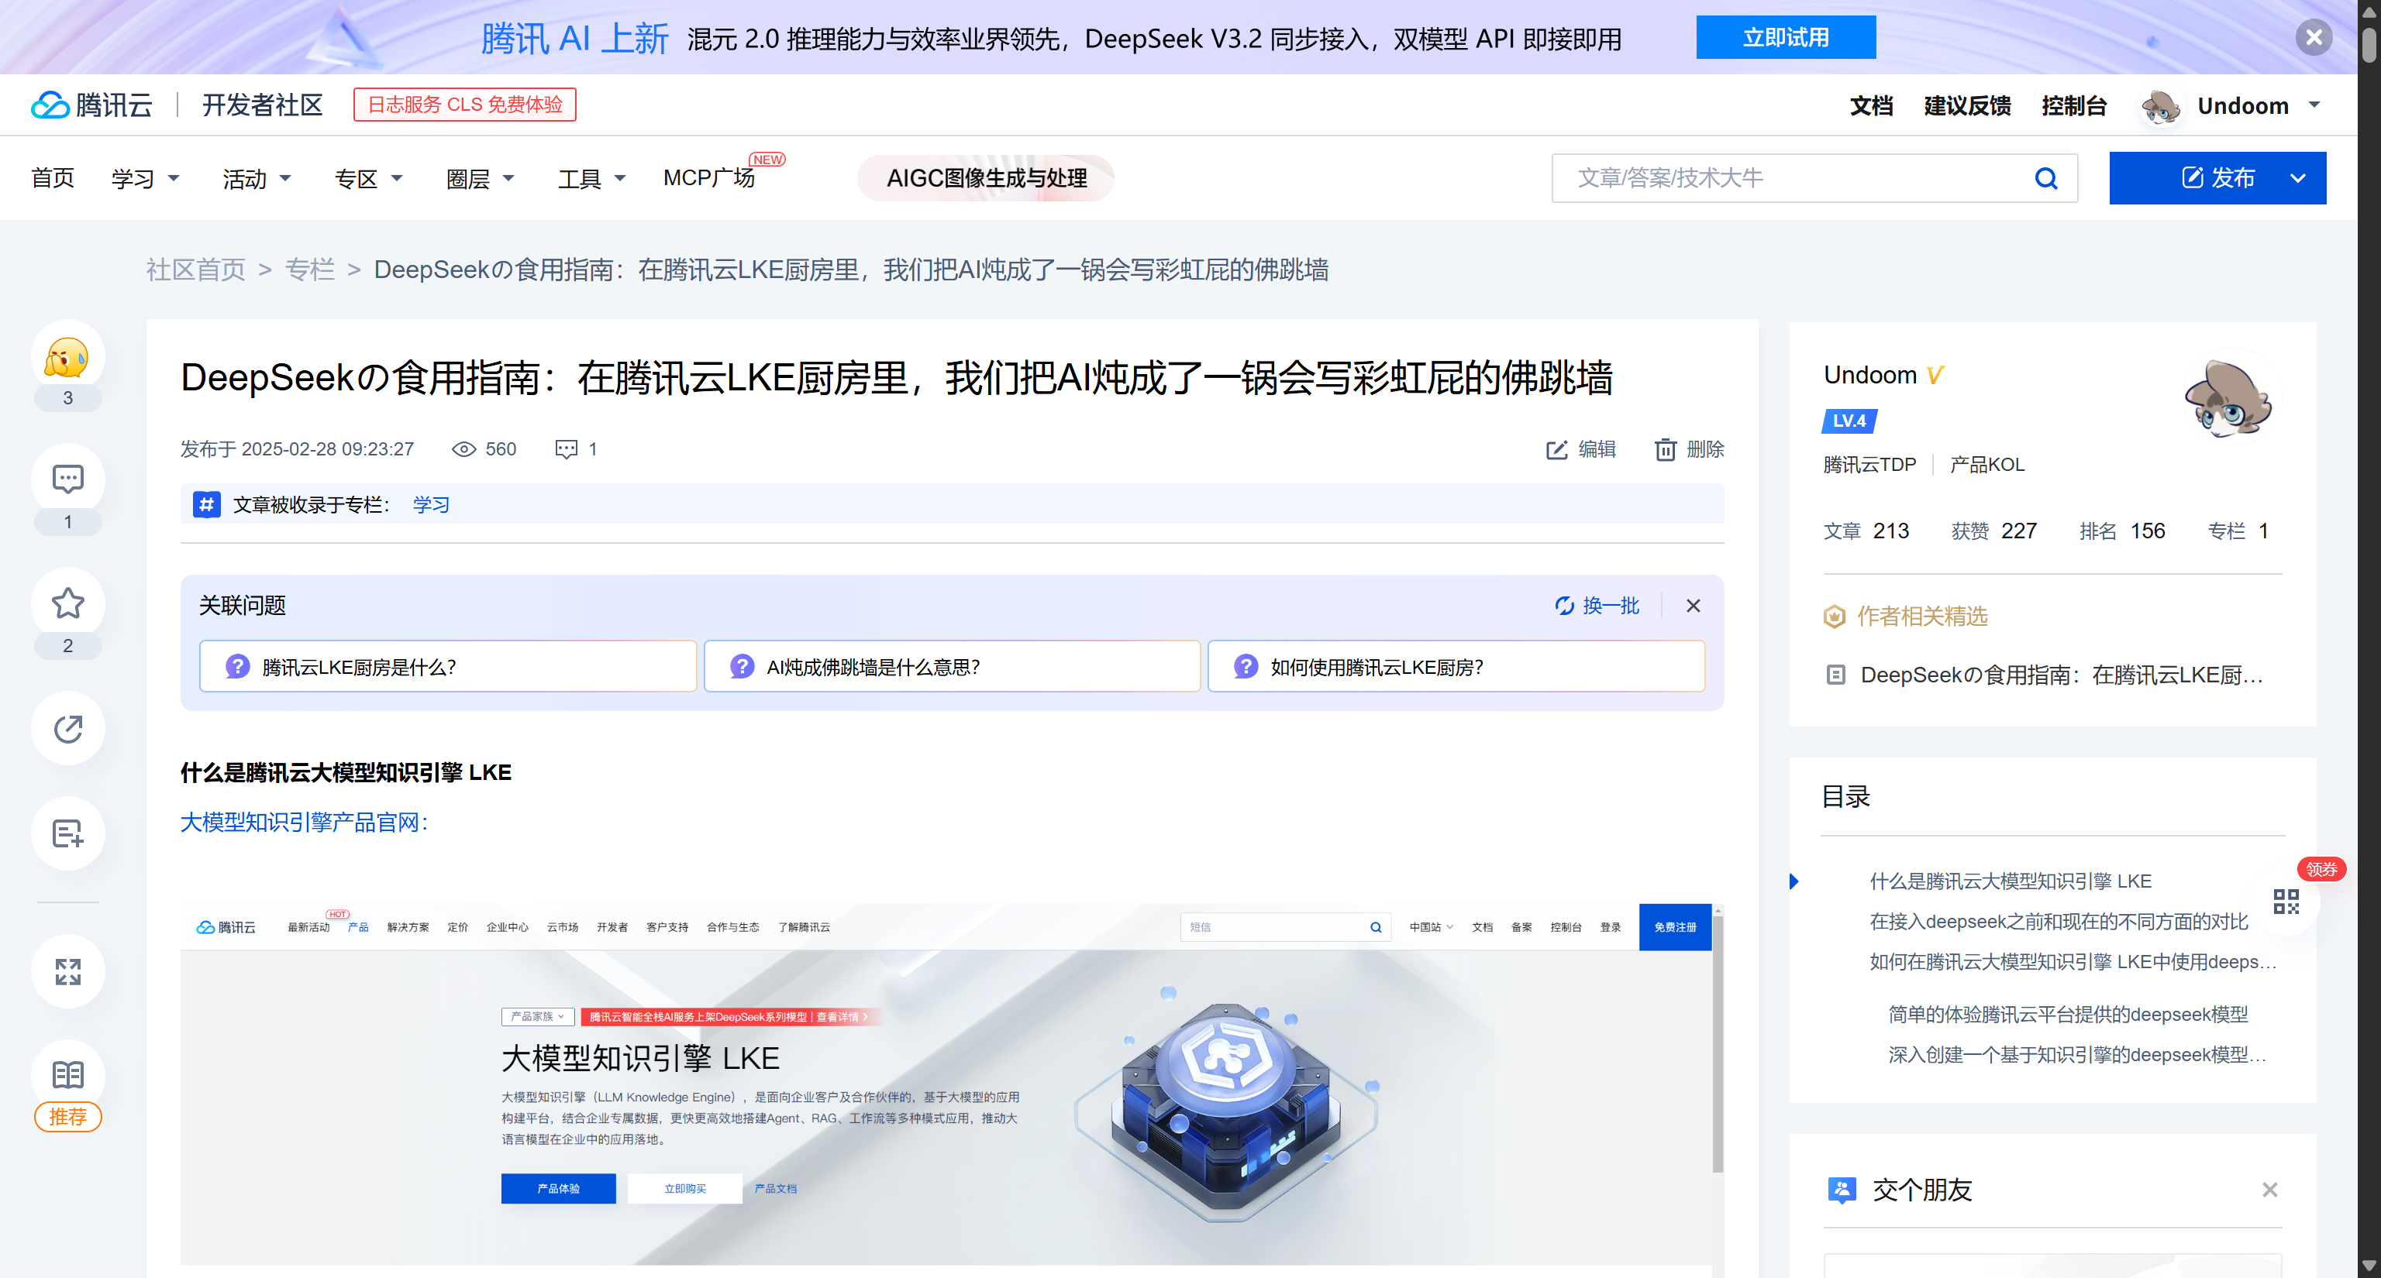The image size is (2381, 1278).
Task: Dismiss the top Tencent AI banner
Action: coord(2314,38)
